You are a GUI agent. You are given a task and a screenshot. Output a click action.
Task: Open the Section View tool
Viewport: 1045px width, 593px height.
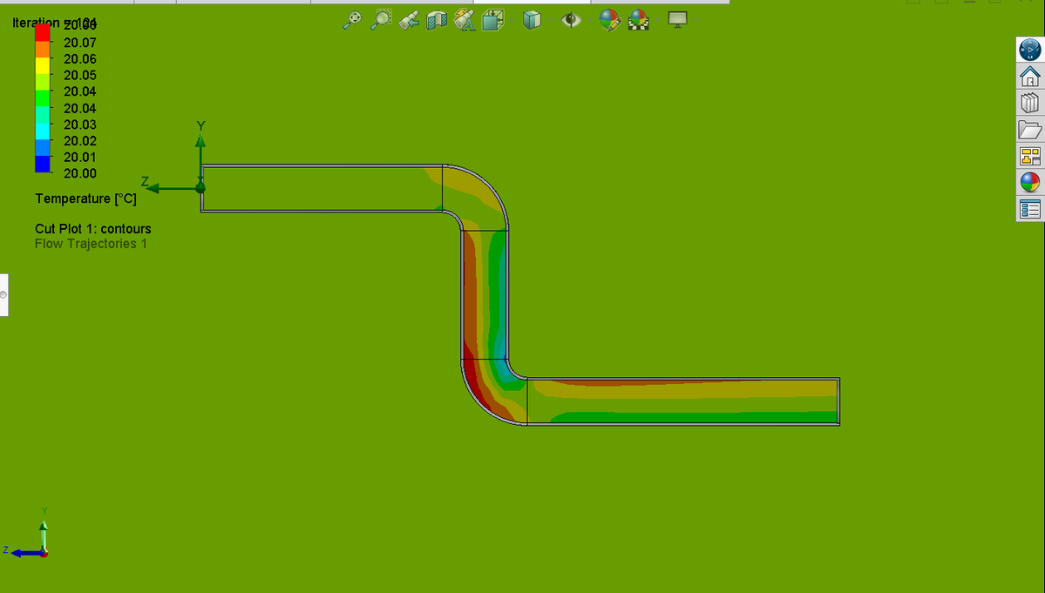pos(436,20)
